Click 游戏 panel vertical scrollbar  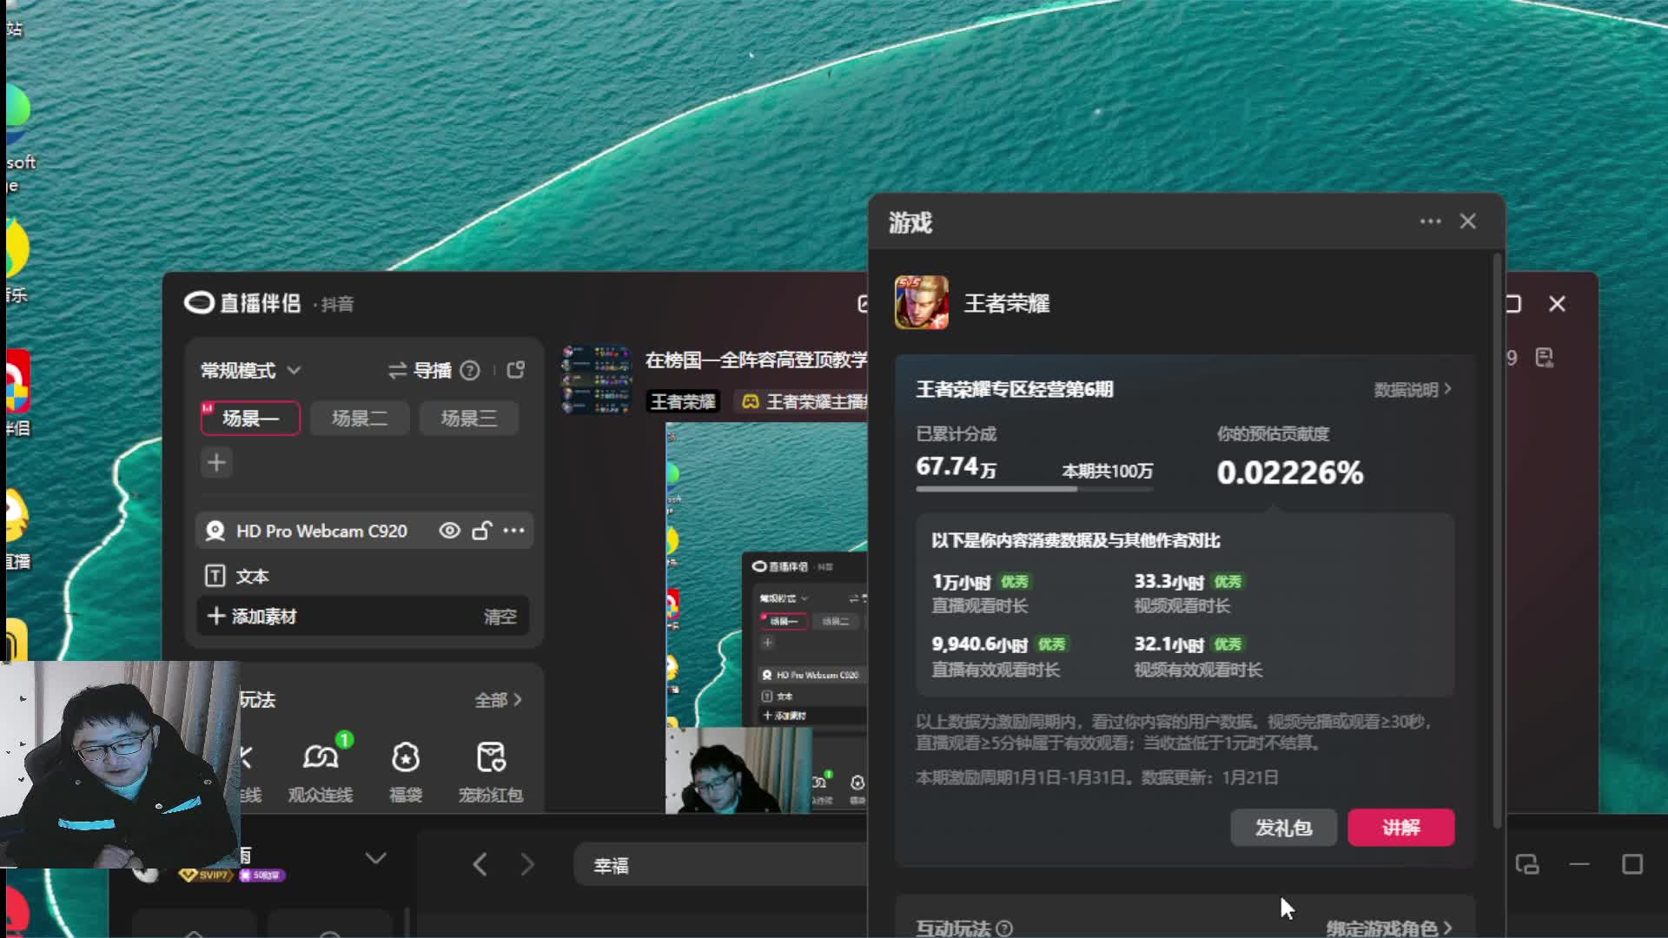pyautogui.click(x=1497, y=538)
